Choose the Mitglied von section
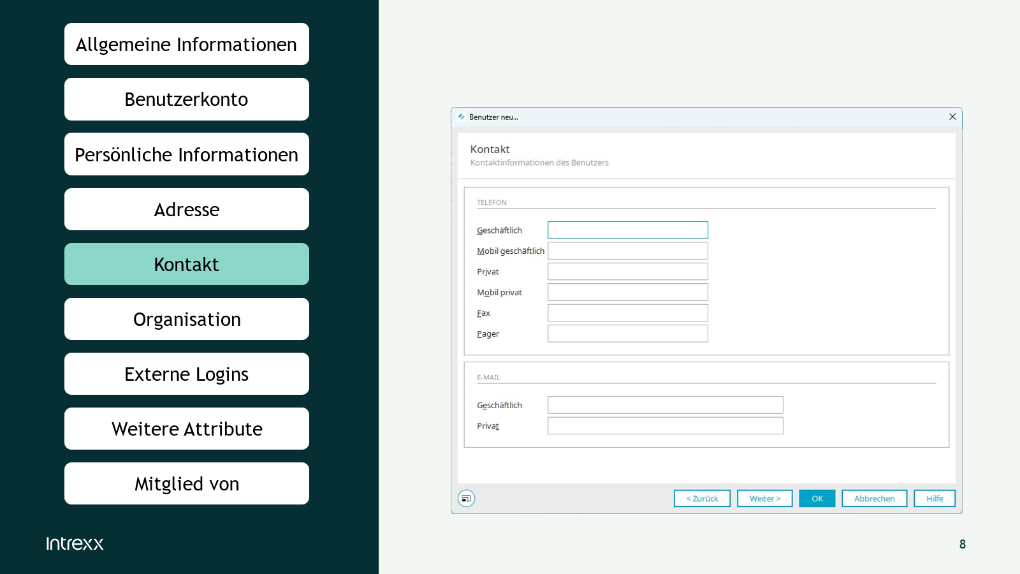1020x574 pixels. coord(186,483)
